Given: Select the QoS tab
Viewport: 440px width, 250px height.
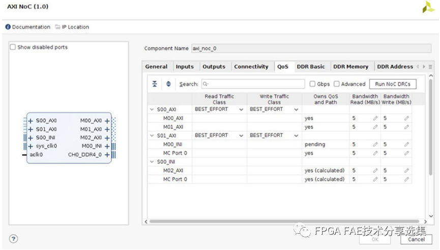Looking at the screenshot, I should pos(283,67).
